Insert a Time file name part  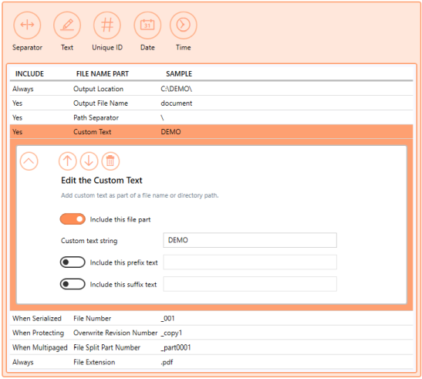coord(184,25)
